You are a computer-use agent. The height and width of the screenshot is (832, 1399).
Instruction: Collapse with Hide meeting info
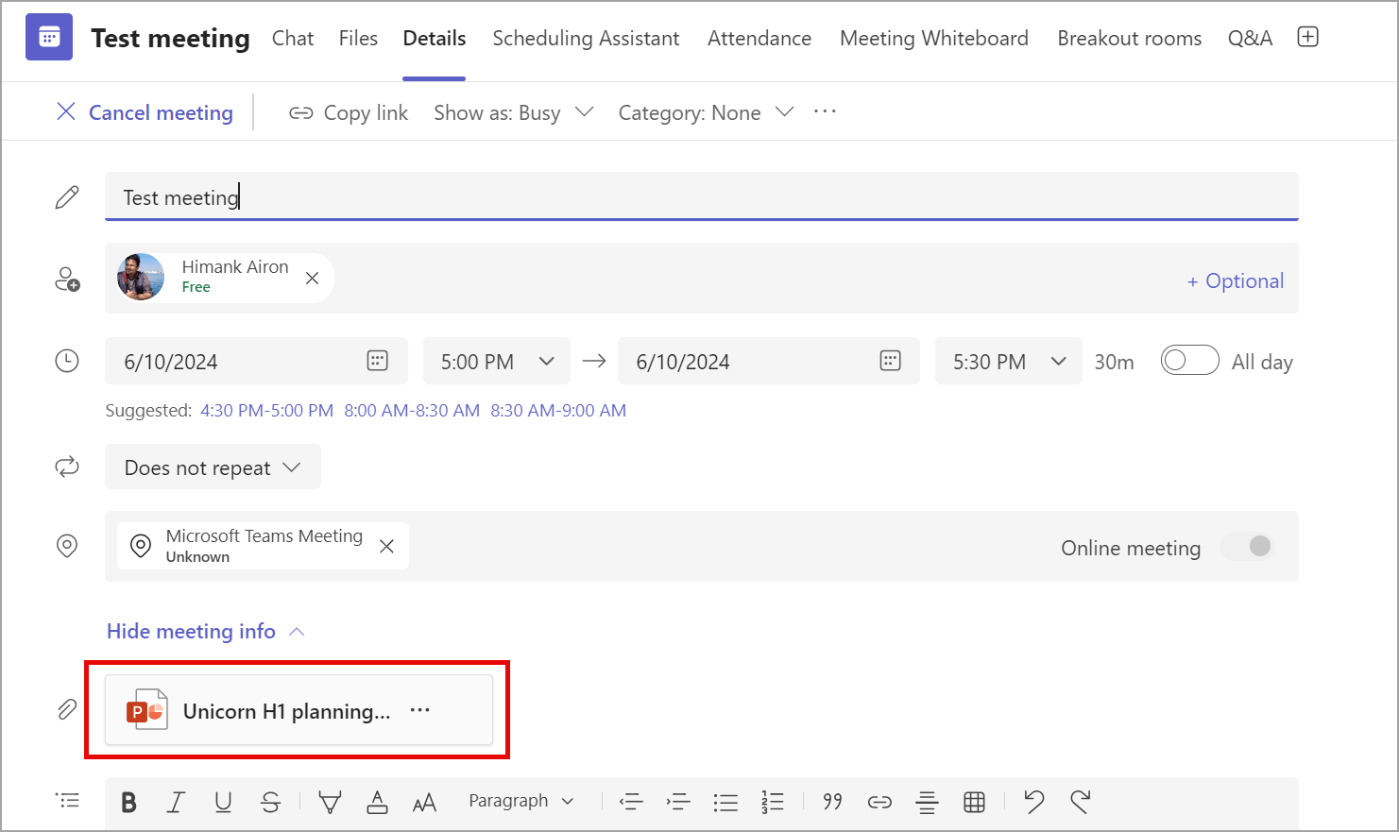click(205, 631)
